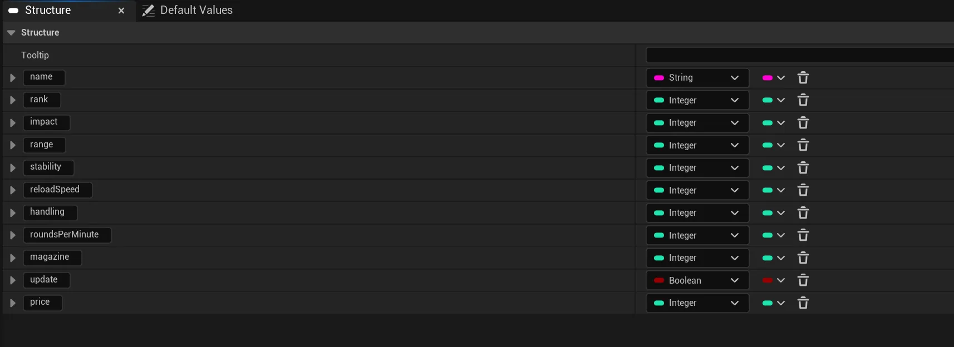Remove the update boolean variable
This screenshot has height=347, width=954.
pos(803,280)
